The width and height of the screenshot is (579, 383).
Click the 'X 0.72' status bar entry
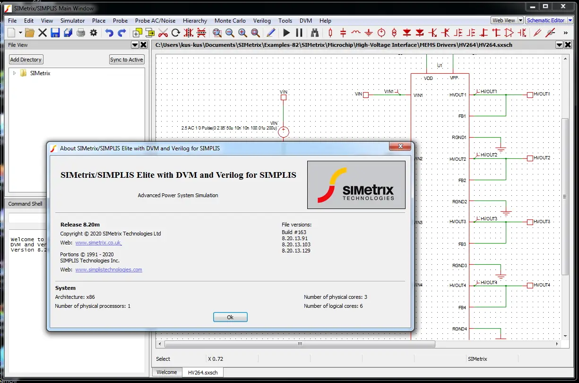(x=216, y=359)
